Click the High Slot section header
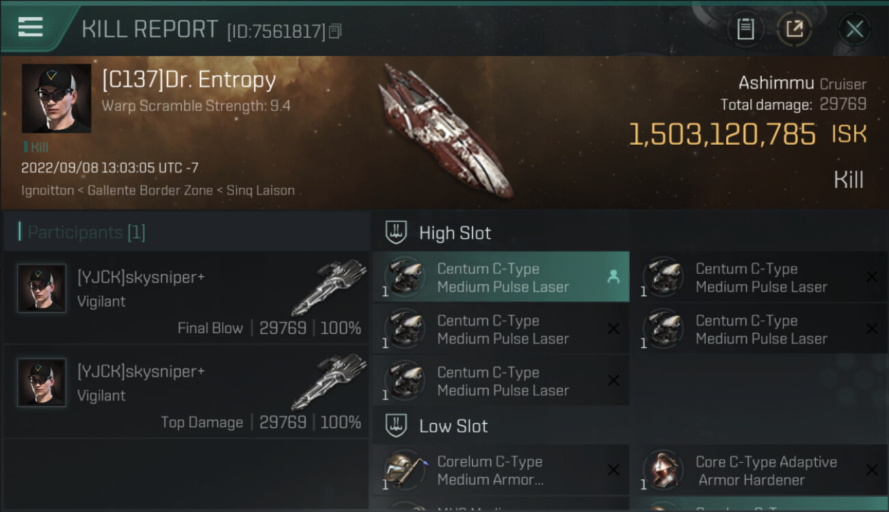This screenshot has height=512, width=889. point(455,233)
